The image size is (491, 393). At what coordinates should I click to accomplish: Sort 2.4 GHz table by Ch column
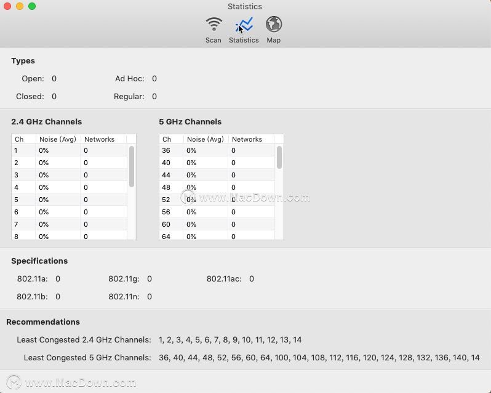[x=23, y=139]
